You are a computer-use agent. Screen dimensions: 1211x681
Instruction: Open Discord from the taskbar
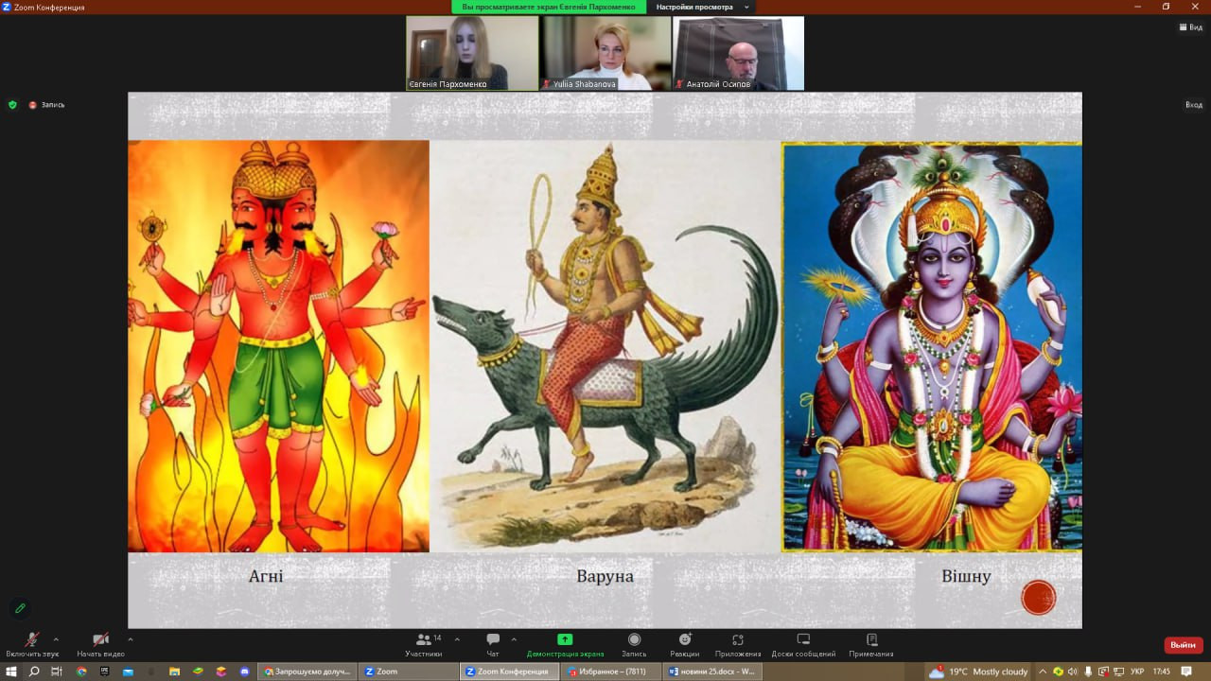tap(245, 672)
